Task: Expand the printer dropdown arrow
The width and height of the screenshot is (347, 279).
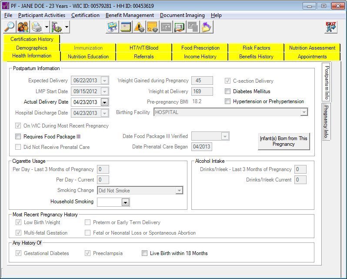Action: pyautogui.click(x=47, y=27)
